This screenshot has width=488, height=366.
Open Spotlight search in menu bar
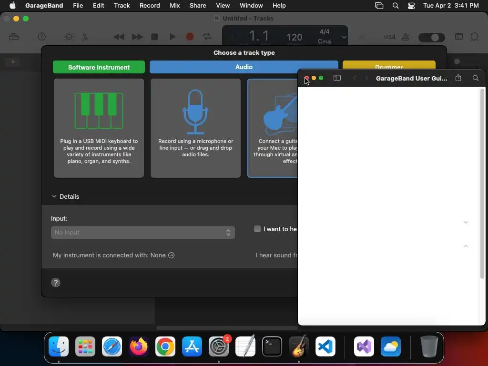tap(395, 6)
